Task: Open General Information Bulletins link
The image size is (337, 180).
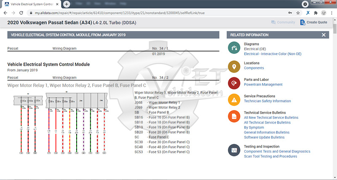Action: click(267, 132)
